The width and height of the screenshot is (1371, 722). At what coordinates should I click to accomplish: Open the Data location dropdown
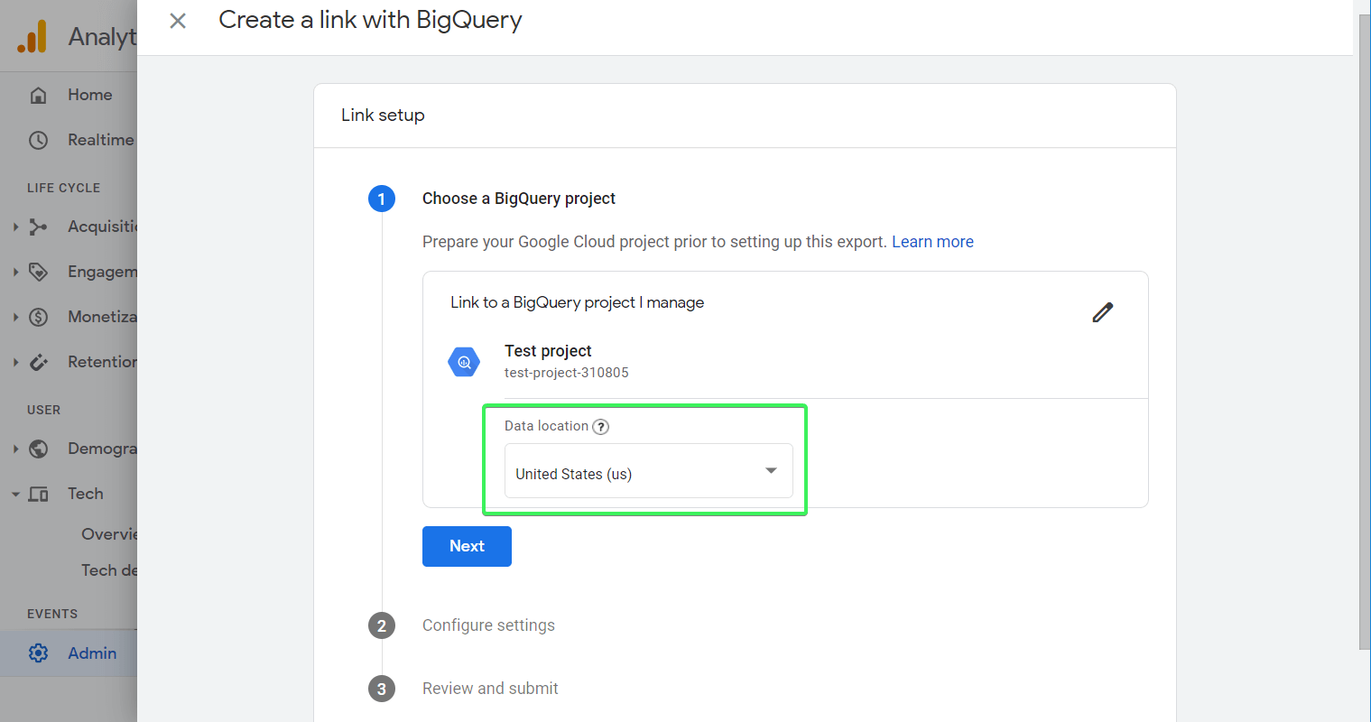pos(648,470)
